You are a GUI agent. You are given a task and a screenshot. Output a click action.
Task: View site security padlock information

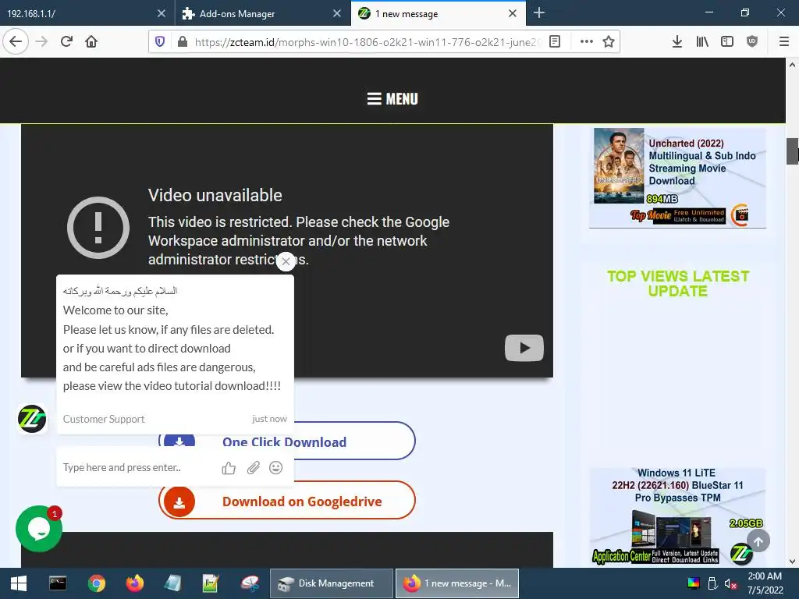[x=183, y=42]
